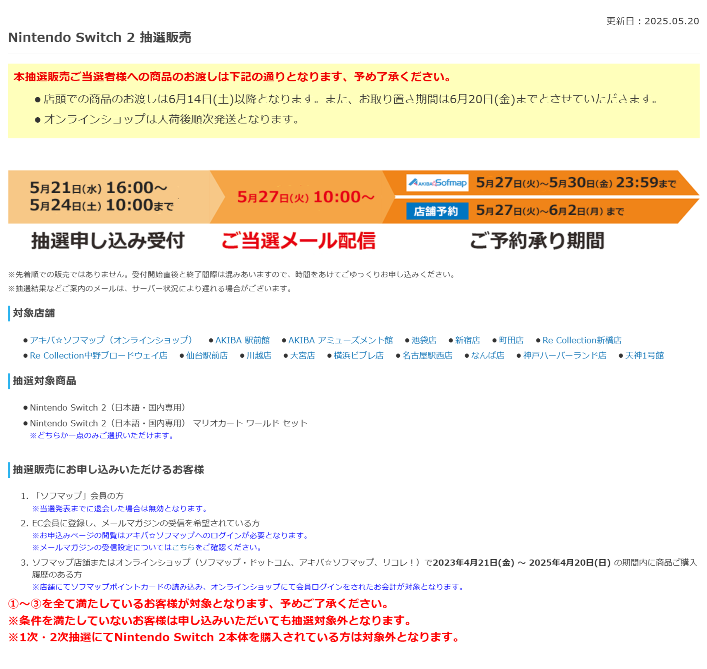Screen dimensions: 707x669
Task: Open the 神戸ハーバーランド店 link
Action: point(565,355)
